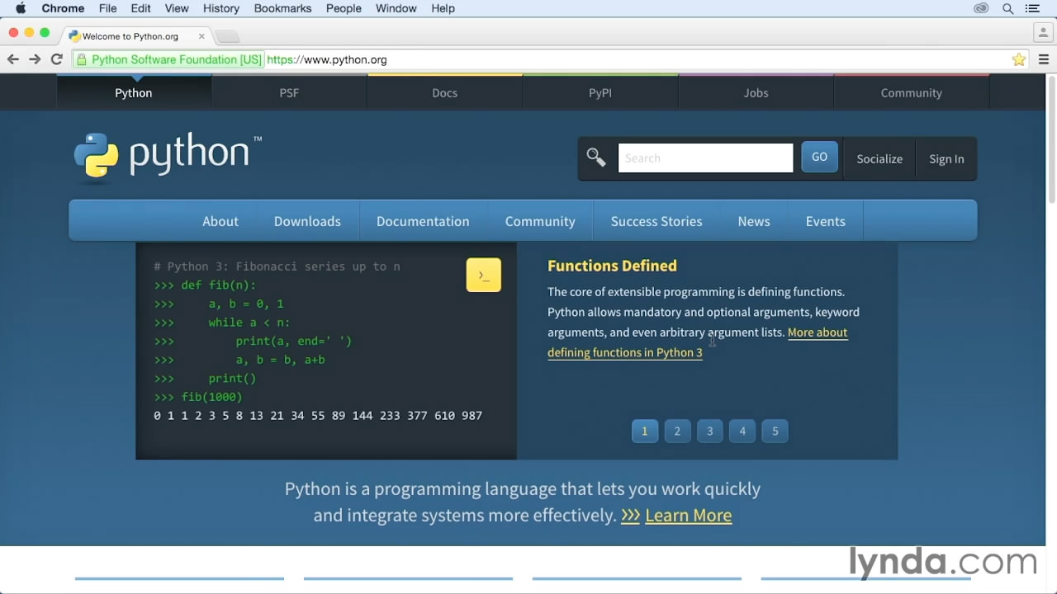Open More about defining functions link
The width and height of the screenshot is (1057, 594).
[x=698, y=342]
